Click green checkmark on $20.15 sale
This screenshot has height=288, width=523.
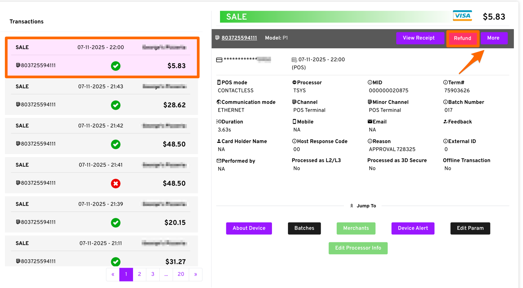(x=115, y=223)
